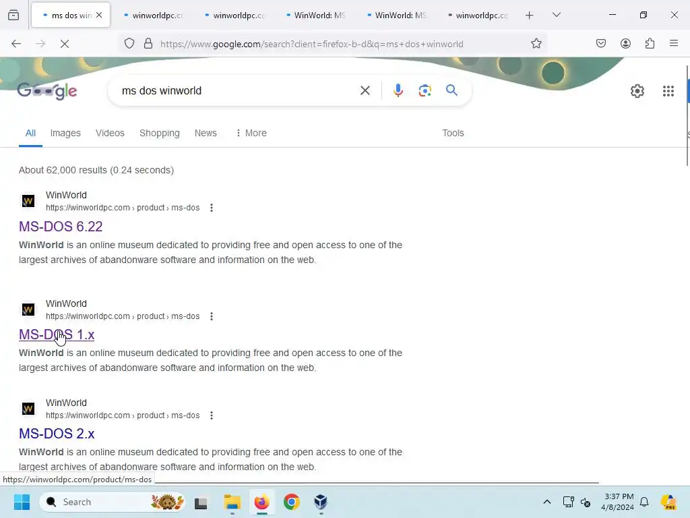Show hidden system tray icons
The width and height of the screenshot is (690, 518).
(x=547, y=502)
